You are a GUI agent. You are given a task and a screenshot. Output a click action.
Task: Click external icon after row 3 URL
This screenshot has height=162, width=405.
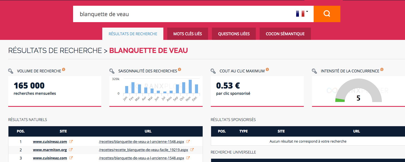(x=188, y=158)
